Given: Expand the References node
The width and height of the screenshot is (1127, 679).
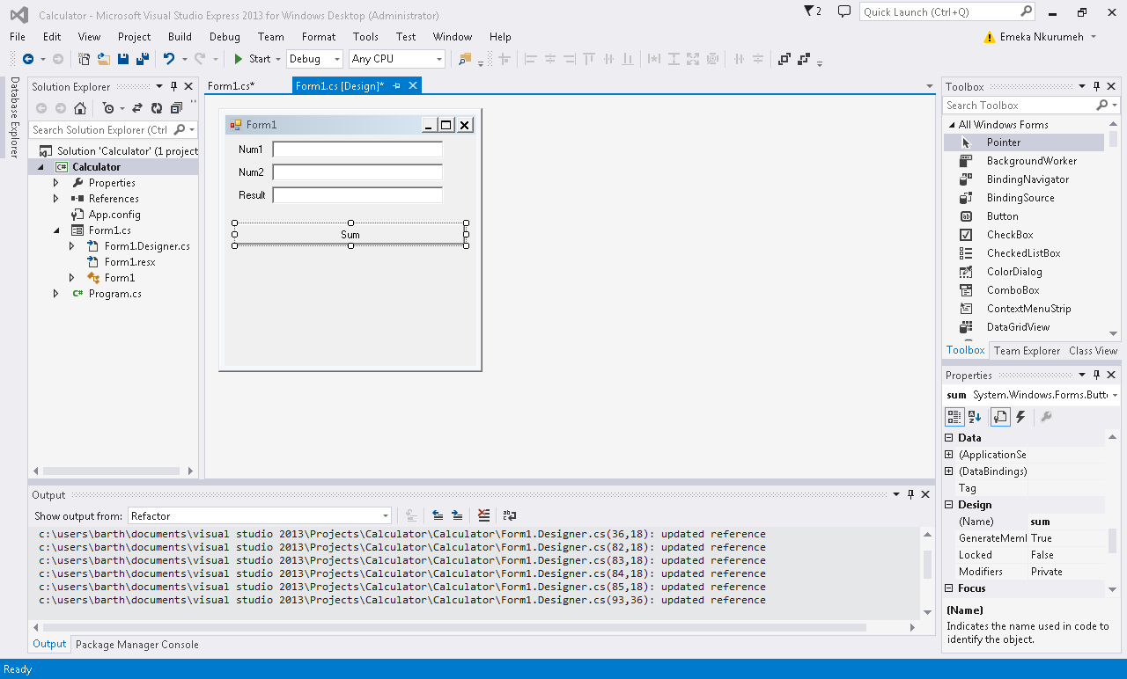Looking at the screenshot, I should pos(56,199).
